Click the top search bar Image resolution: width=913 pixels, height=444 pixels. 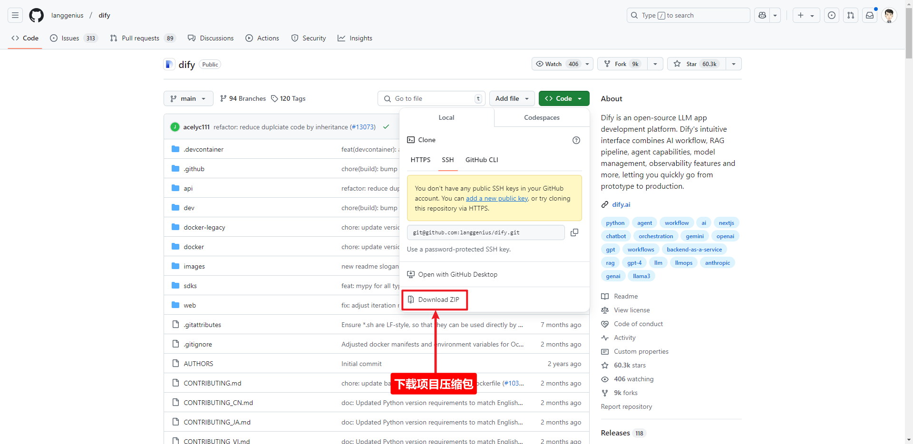point(688,15)
